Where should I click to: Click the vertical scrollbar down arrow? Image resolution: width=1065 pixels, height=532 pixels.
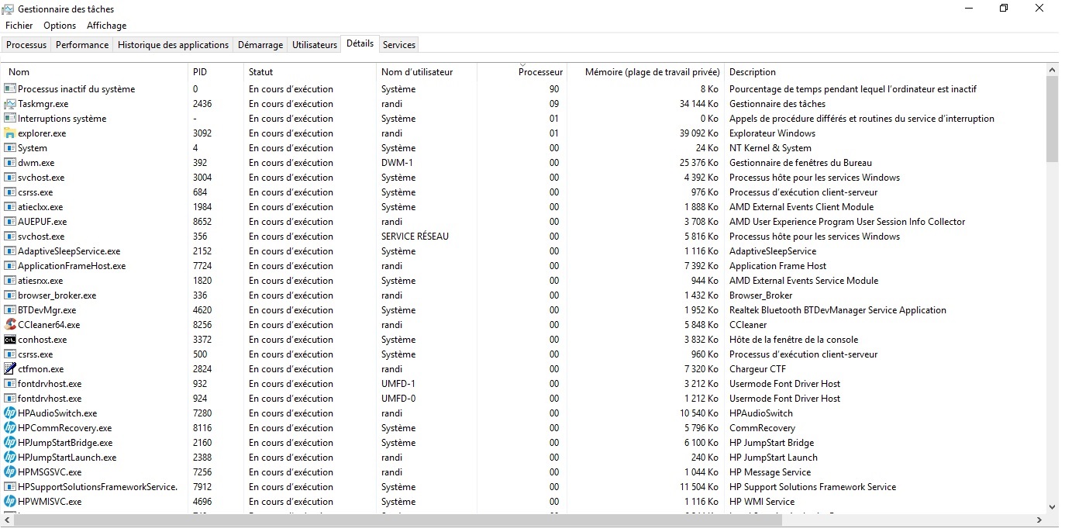(1052, 507)
